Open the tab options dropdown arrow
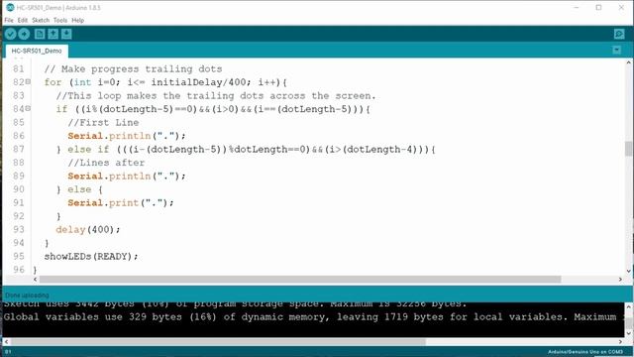This screenshot has width=634, height=357. pyautogui.click(x=616, y=51)
